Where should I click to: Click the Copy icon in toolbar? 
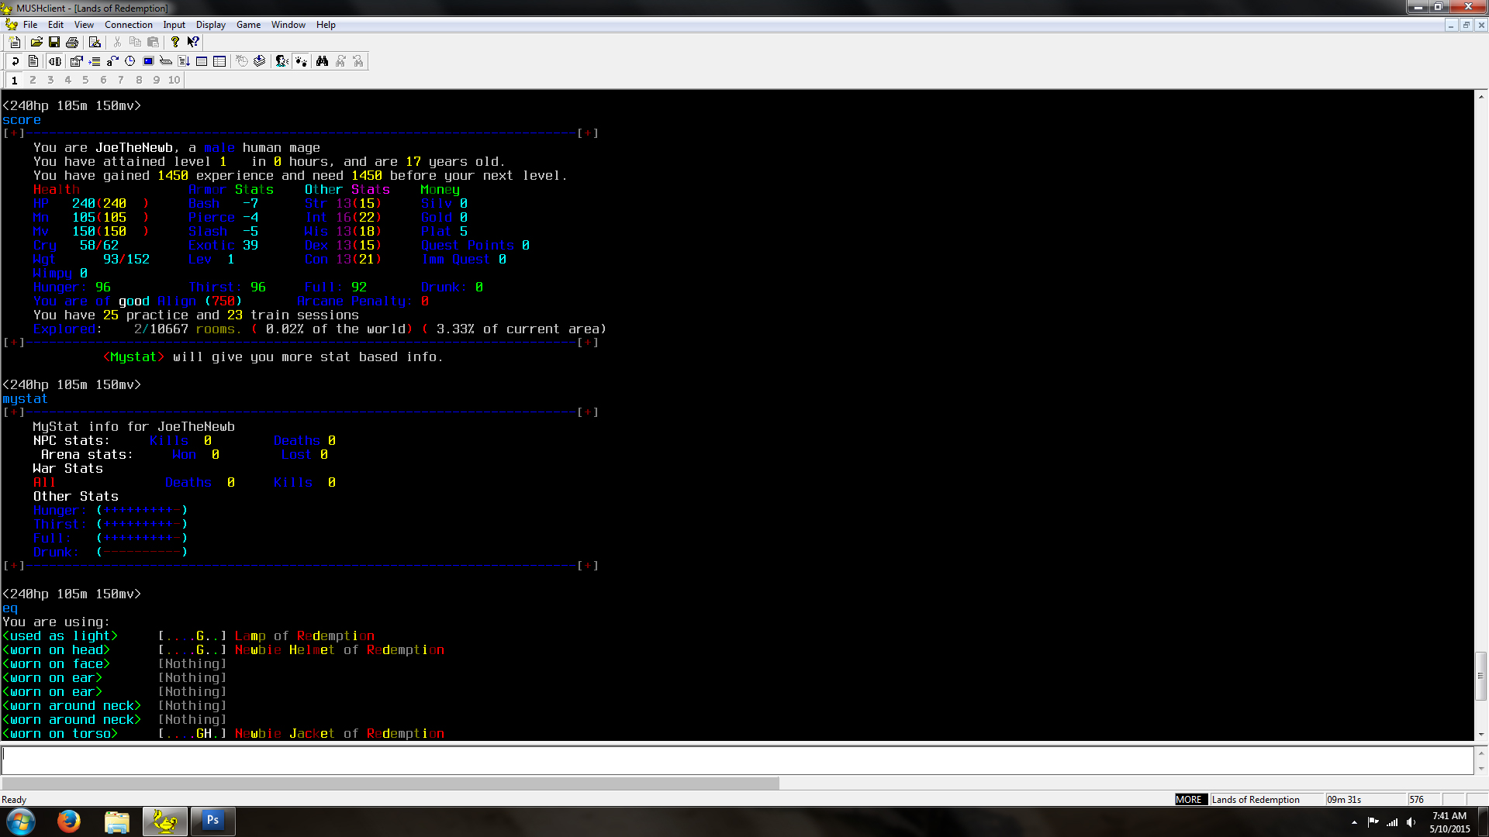tap(135, 42)
